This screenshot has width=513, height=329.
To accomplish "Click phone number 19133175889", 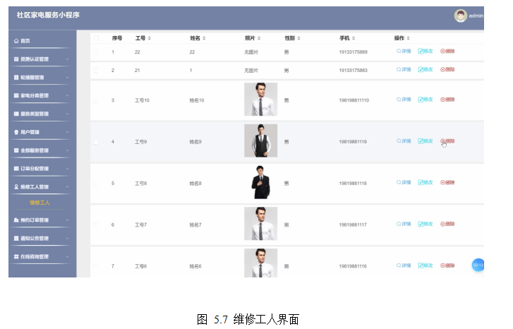I will 353,52.
